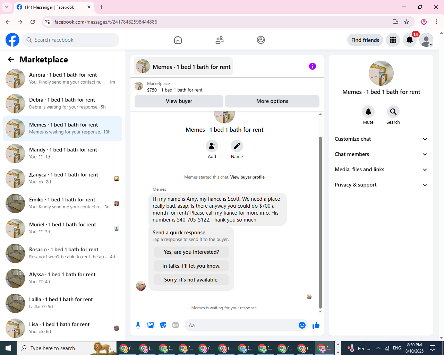Expand Privacy & support section
The width and height of the screenshot is (444, 355).
coord(381,185)
